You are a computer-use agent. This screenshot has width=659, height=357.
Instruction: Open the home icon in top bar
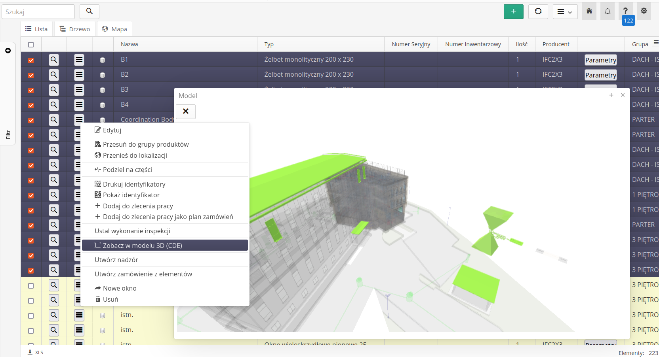[589, 11]
